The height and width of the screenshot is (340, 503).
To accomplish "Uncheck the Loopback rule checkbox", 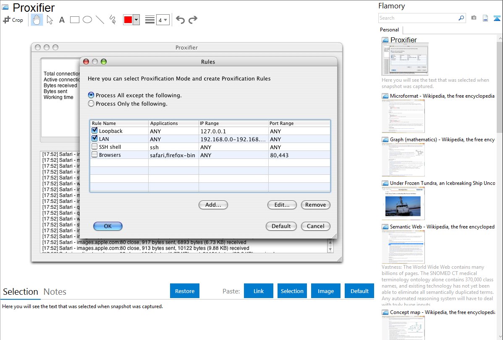I will 94,130.
